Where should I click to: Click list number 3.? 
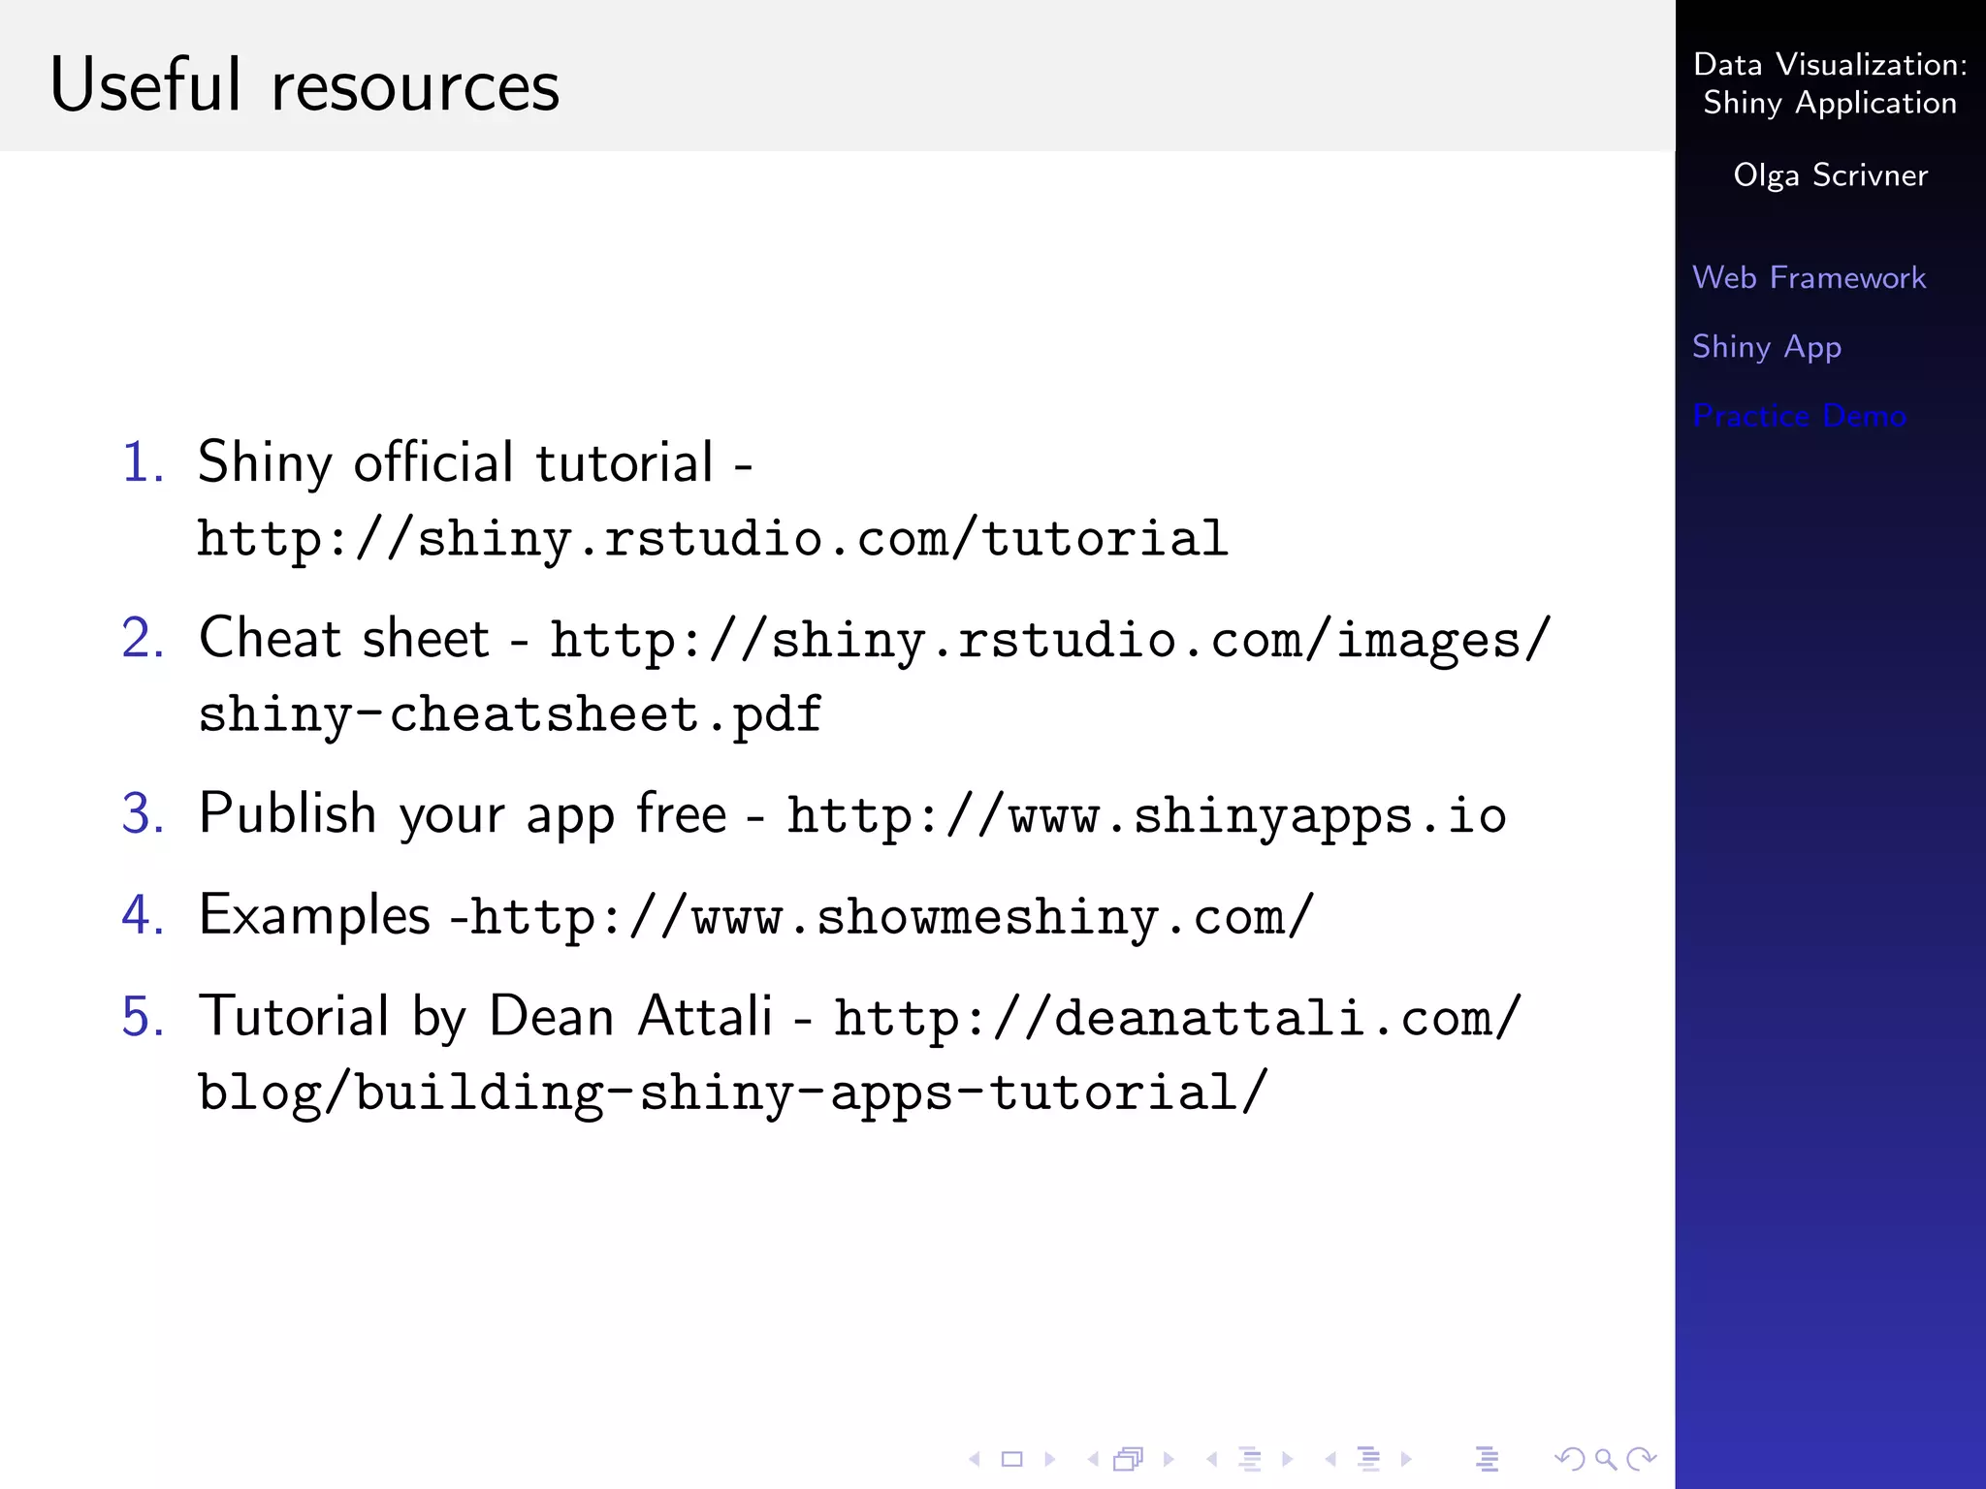click(143, 814)
